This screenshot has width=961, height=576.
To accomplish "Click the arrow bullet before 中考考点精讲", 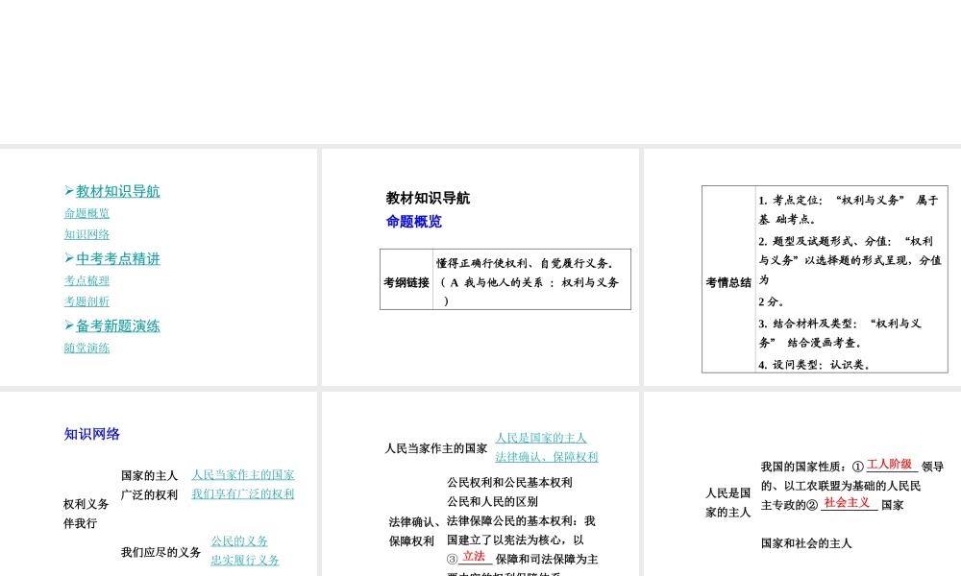I will 68,257.
